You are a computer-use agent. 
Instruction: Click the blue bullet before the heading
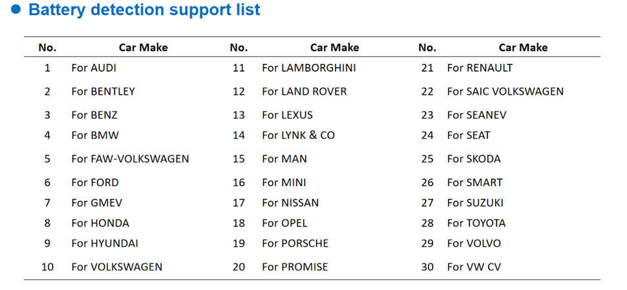[x=17, y=10]
